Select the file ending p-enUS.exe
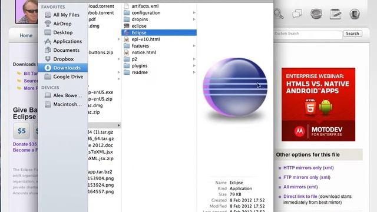 (x=101, y=92)
